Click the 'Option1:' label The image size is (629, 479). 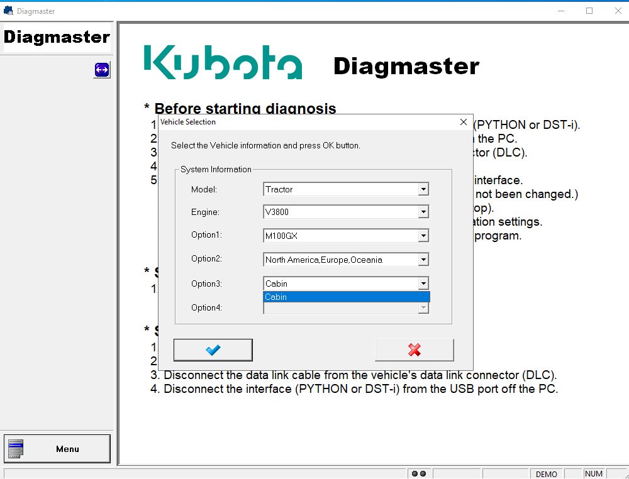click(206, 234)
